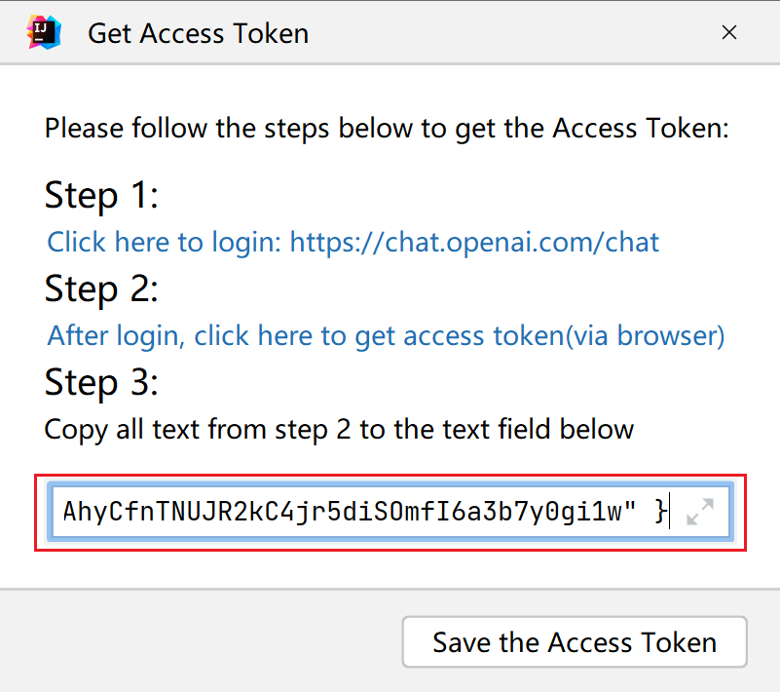780x692 pixels.
Task: Save the entered access token
Action: 574,641
